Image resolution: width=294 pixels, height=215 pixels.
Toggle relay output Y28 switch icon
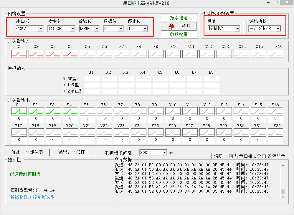207,132
